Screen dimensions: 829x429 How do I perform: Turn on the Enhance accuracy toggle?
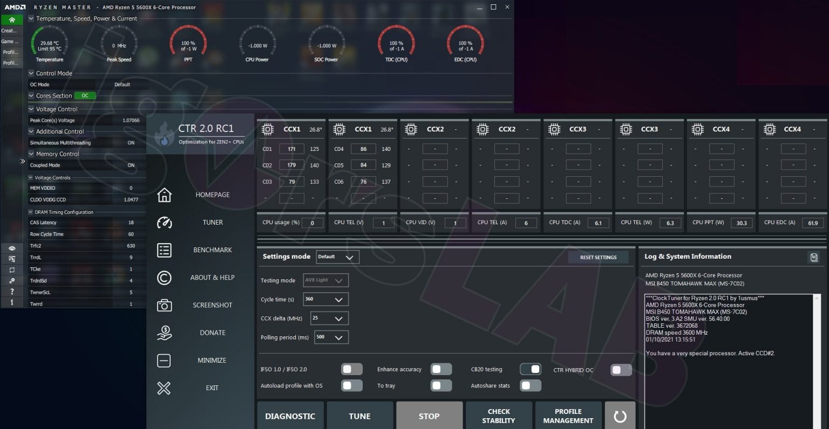click(x=440, y=369)
